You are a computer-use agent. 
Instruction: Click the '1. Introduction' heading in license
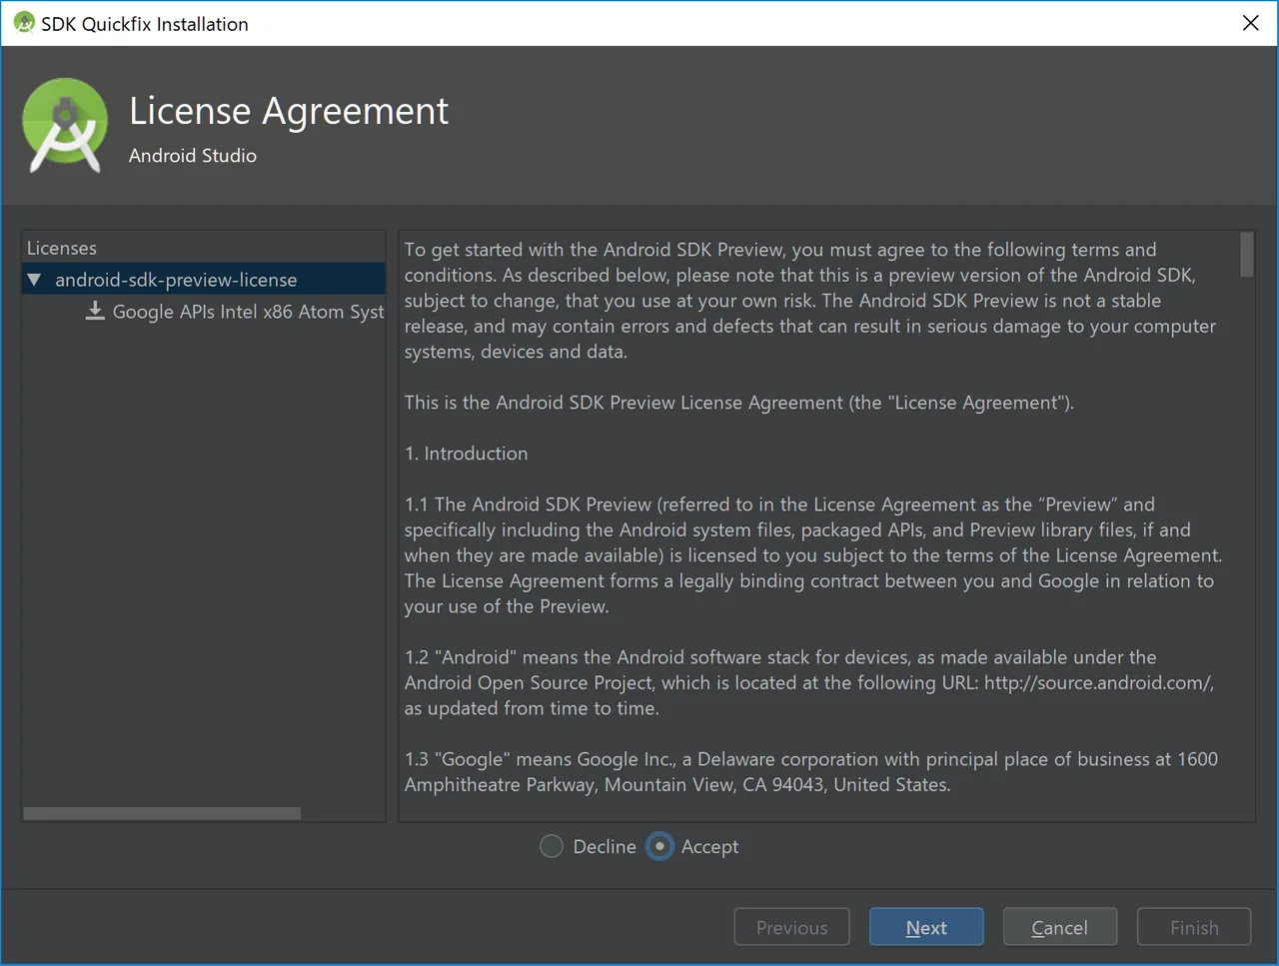point(466,454)
